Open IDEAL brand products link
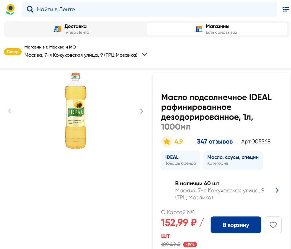Viewport: 291px width, 249px height. coord(180,160)
